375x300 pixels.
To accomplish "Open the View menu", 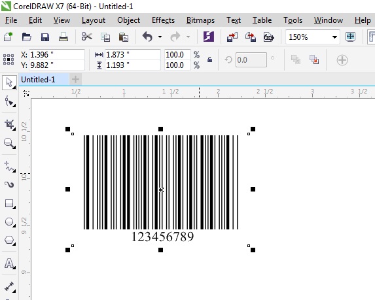I will pos(62,20).
